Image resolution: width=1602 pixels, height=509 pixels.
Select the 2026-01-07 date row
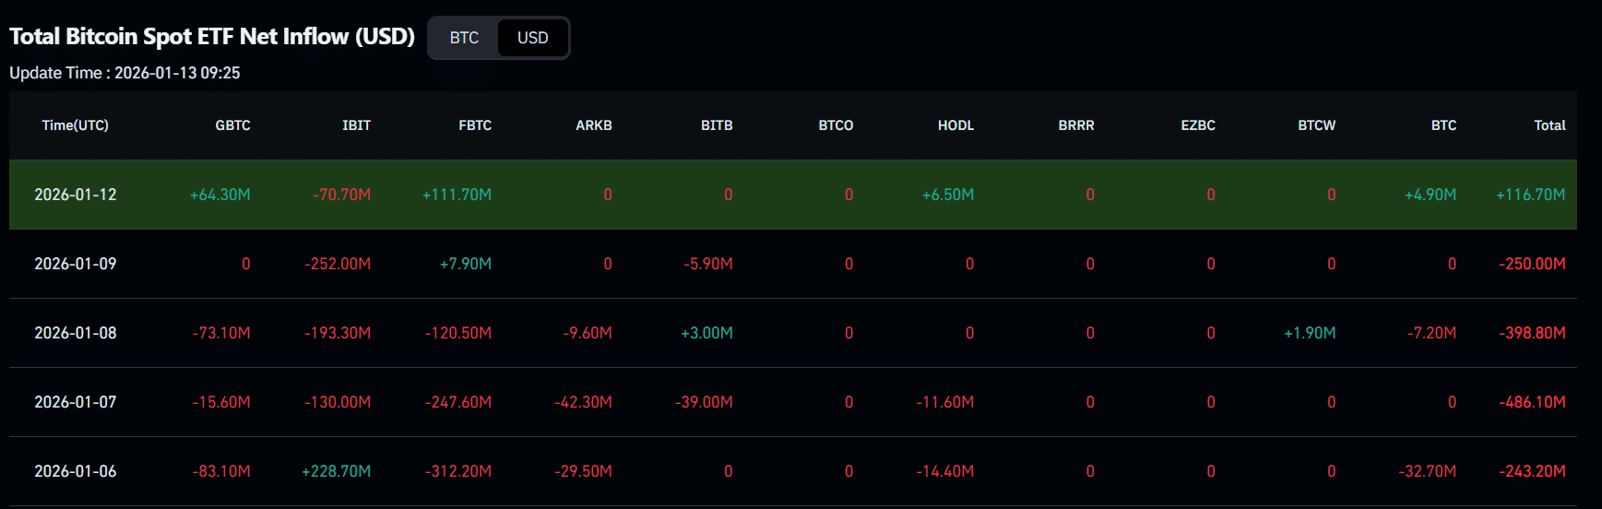[76, 402]
